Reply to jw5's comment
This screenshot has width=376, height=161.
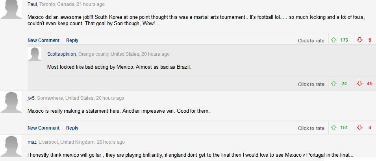(72, 128)
